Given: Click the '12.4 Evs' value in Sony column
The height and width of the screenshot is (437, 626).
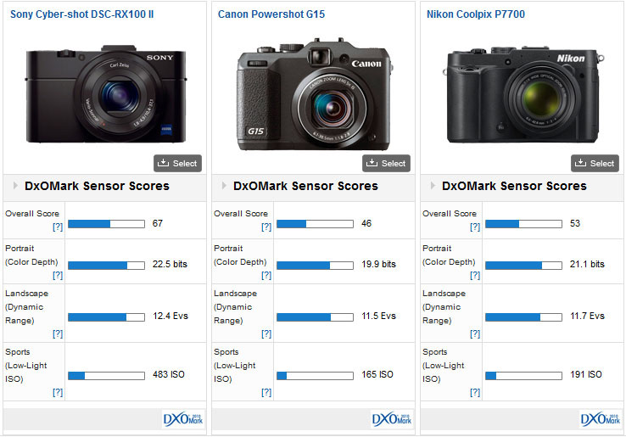Looking at the screenshot, I should [x=170, y=316].
